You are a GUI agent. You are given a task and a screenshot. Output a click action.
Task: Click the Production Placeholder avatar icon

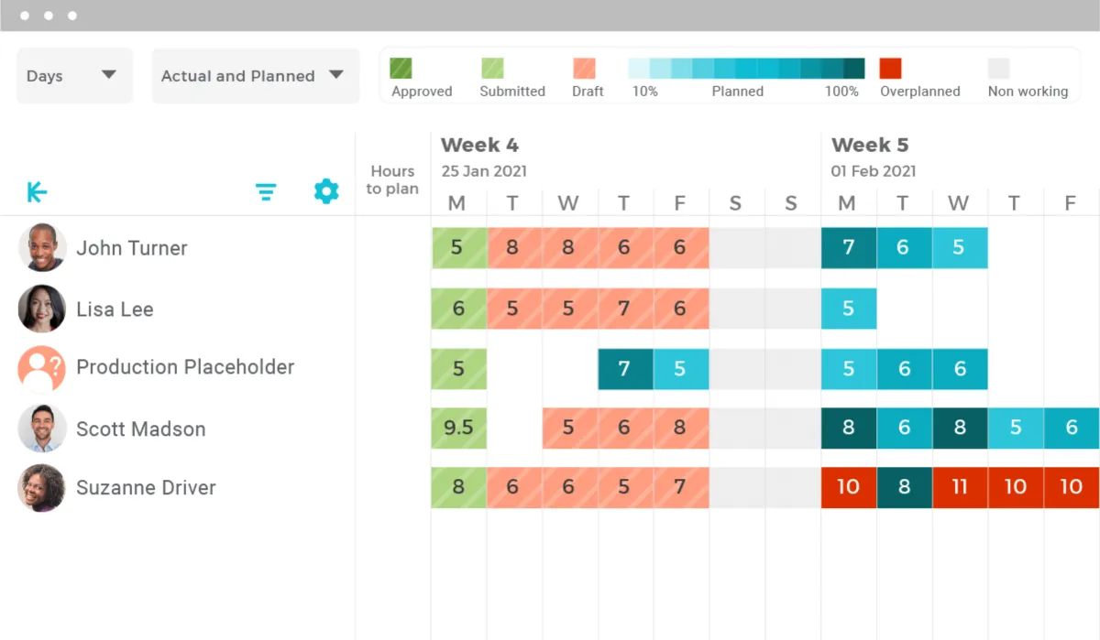[x=42, y=368]
